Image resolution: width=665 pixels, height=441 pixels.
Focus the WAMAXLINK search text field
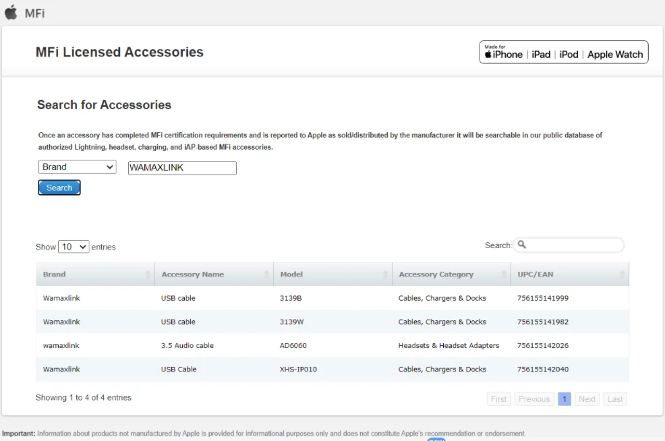pos(182,168)
